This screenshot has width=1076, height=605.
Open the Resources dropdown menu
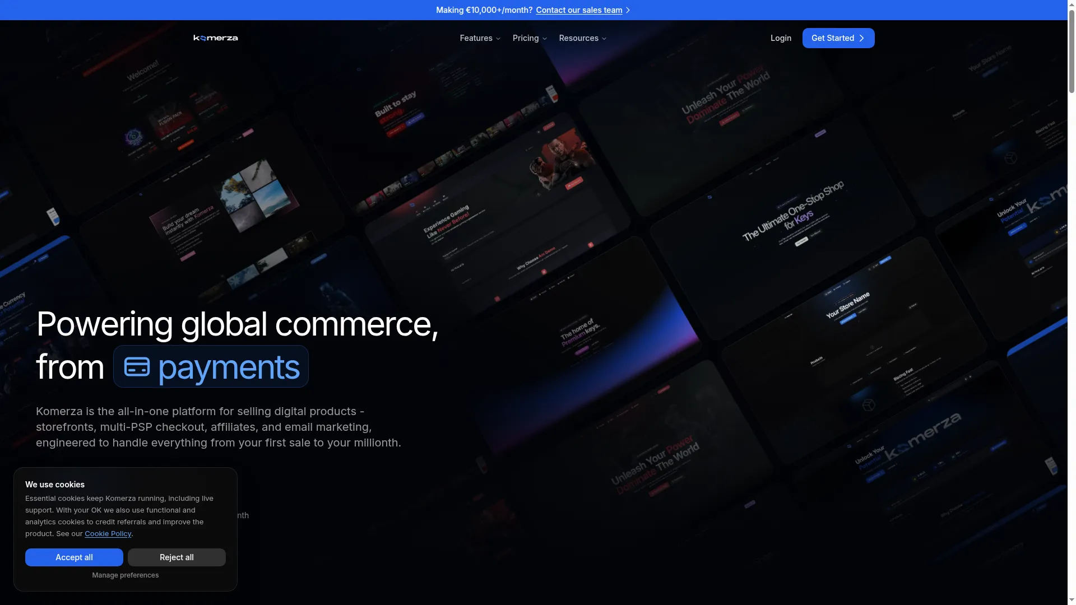(583, 38)
